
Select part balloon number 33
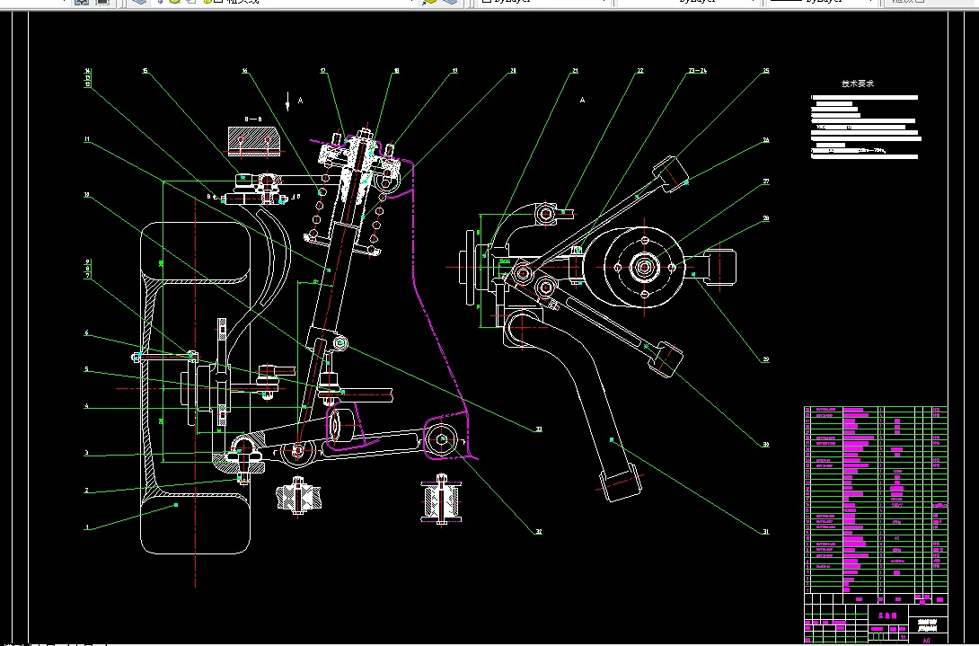click(539, 429)
